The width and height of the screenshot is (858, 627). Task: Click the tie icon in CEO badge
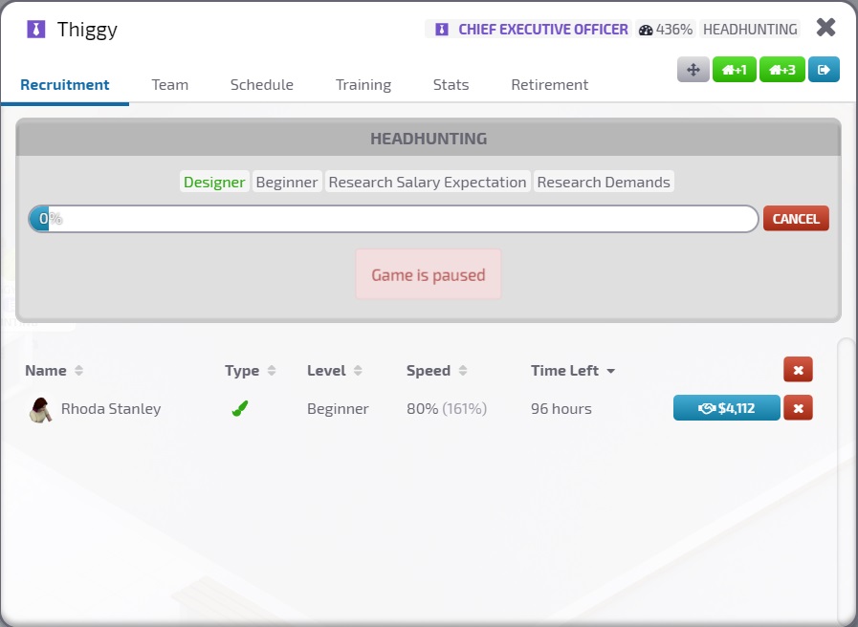441,30
